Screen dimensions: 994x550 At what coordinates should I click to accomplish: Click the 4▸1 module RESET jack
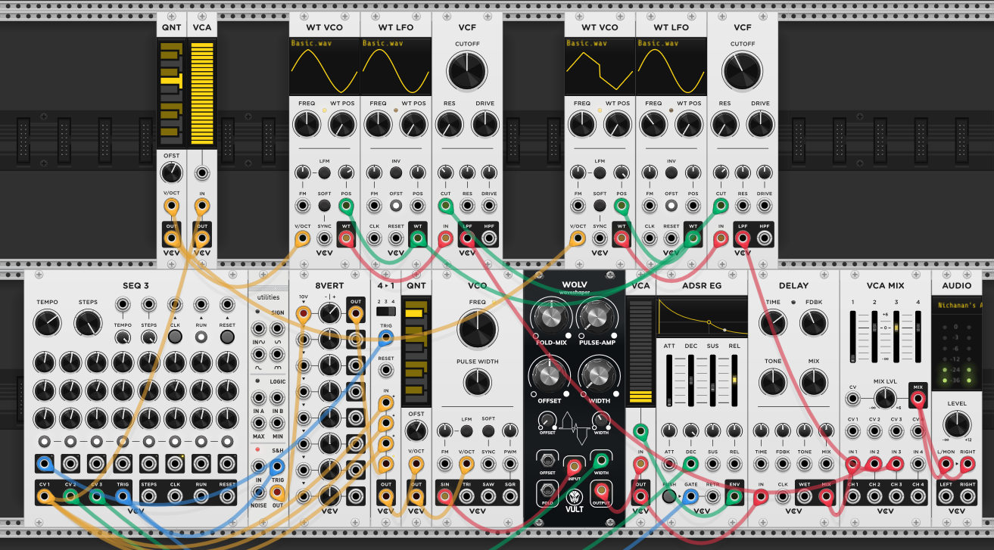pos(386,371)
